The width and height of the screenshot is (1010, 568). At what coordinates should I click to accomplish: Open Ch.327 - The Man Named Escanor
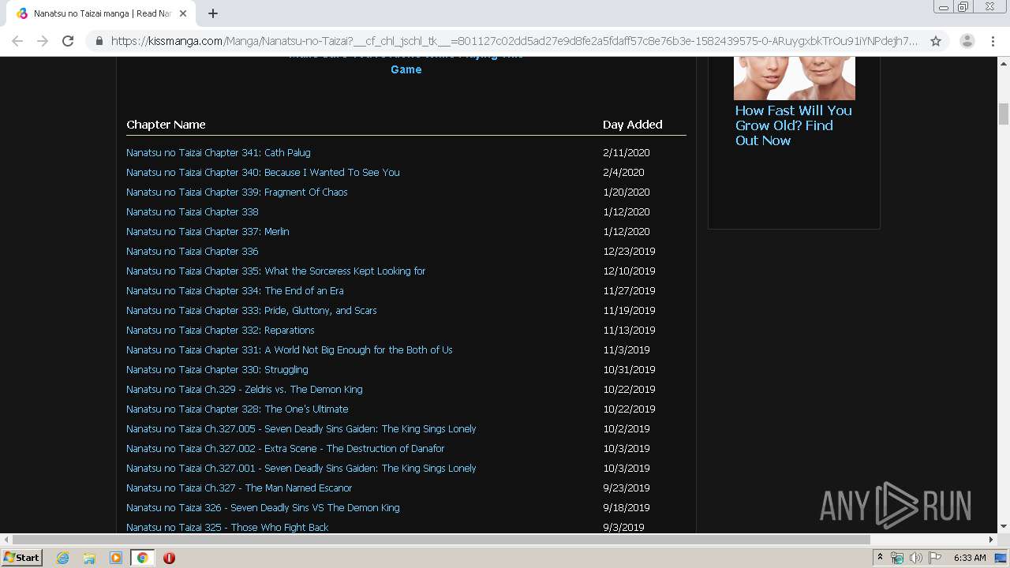239,488
